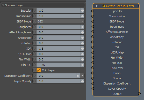Click the Anisotropy value field
Image resolution: width=144 pixels, height=100 pixels.
59,38
